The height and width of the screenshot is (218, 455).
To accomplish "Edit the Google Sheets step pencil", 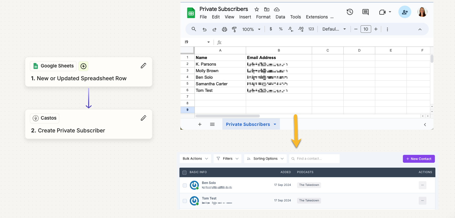I will point(144,66).
